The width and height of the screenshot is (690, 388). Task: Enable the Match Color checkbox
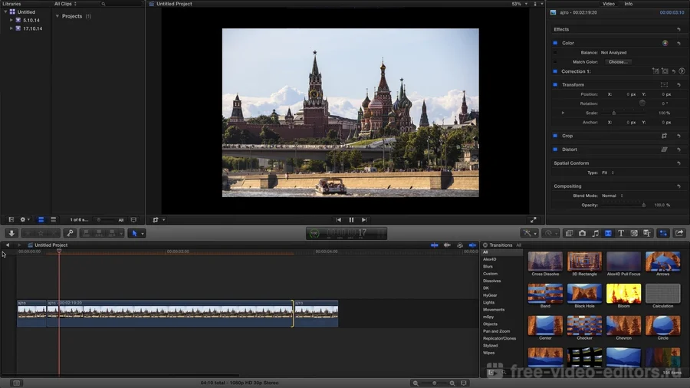(x=555, y=62)
